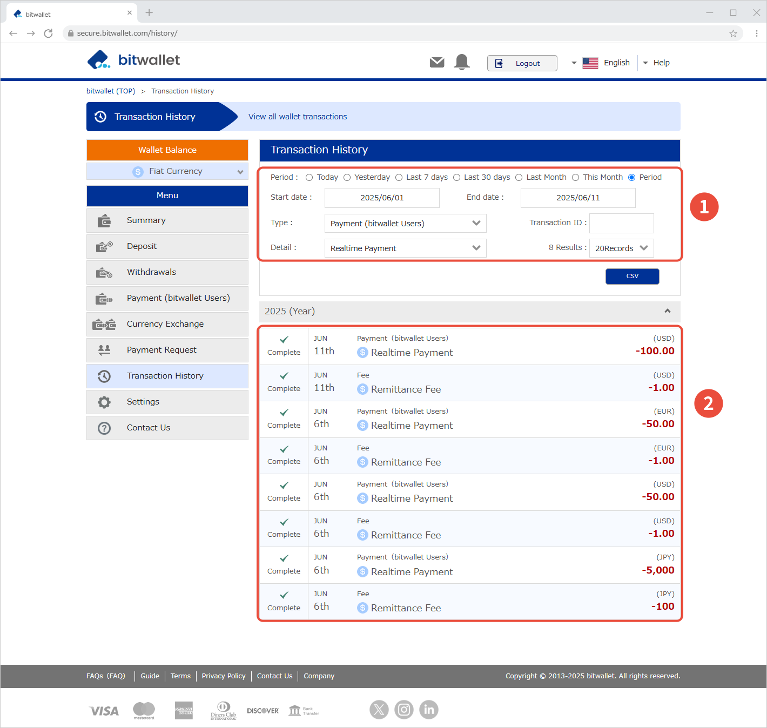Click the notification bell icon
This screenshot has height=728, width=767.
pyautogui.click(x=462, y=63)
